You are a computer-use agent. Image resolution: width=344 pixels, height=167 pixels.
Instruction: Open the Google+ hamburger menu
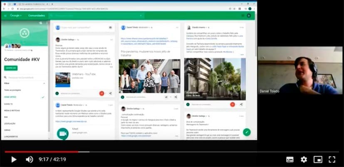tap(5, 15)
